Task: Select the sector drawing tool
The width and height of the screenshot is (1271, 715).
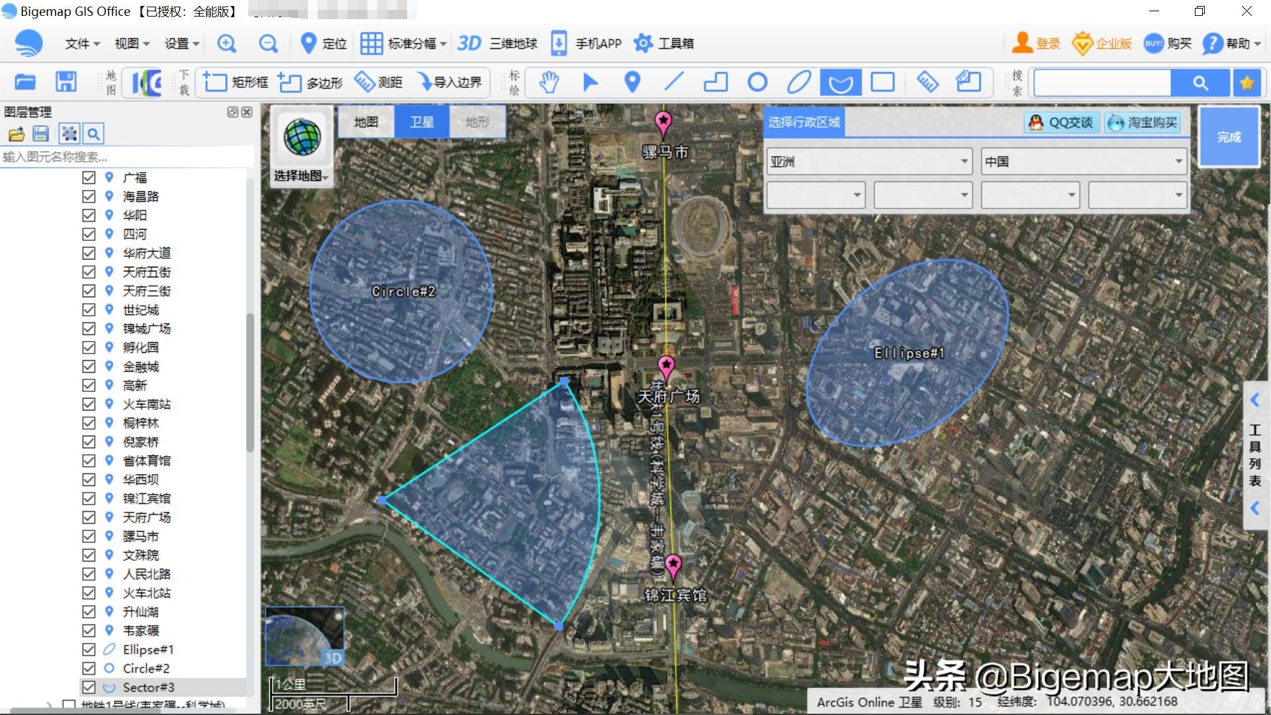Action: [x=841, y=82]
